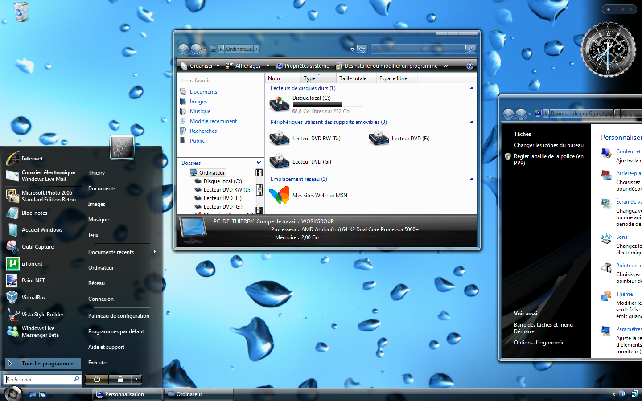Open the Affichages dropdown arrow
The width and height of the screenshot is (642, 401).
(268, 66)
